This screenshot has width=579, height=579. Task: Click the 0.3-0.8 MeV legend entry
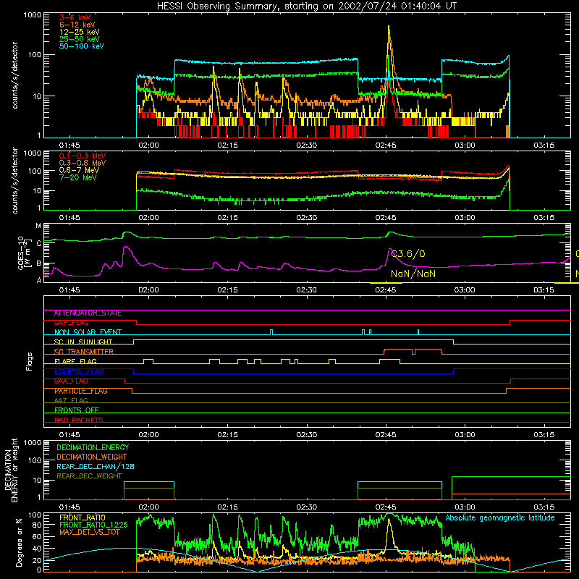83,163
